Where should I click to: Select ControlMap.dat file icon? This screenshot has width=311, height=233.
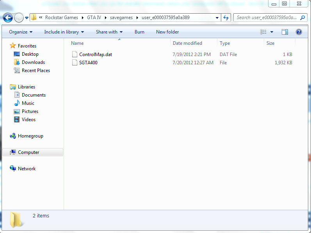coord(75,54)
